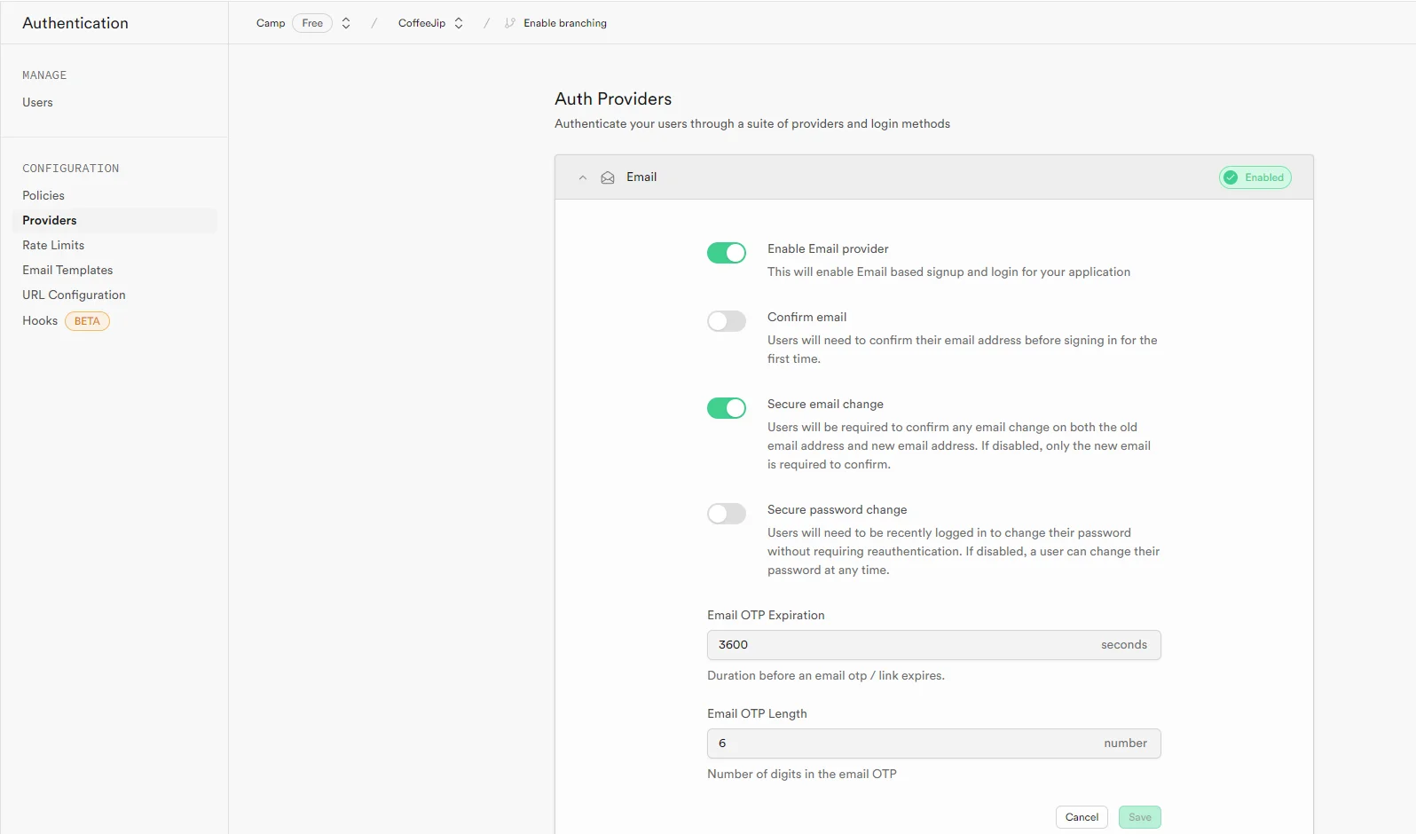This screenshot has height=834, width=1416.
Task: Open URL Configuration settings
Action: click(74, 295)
